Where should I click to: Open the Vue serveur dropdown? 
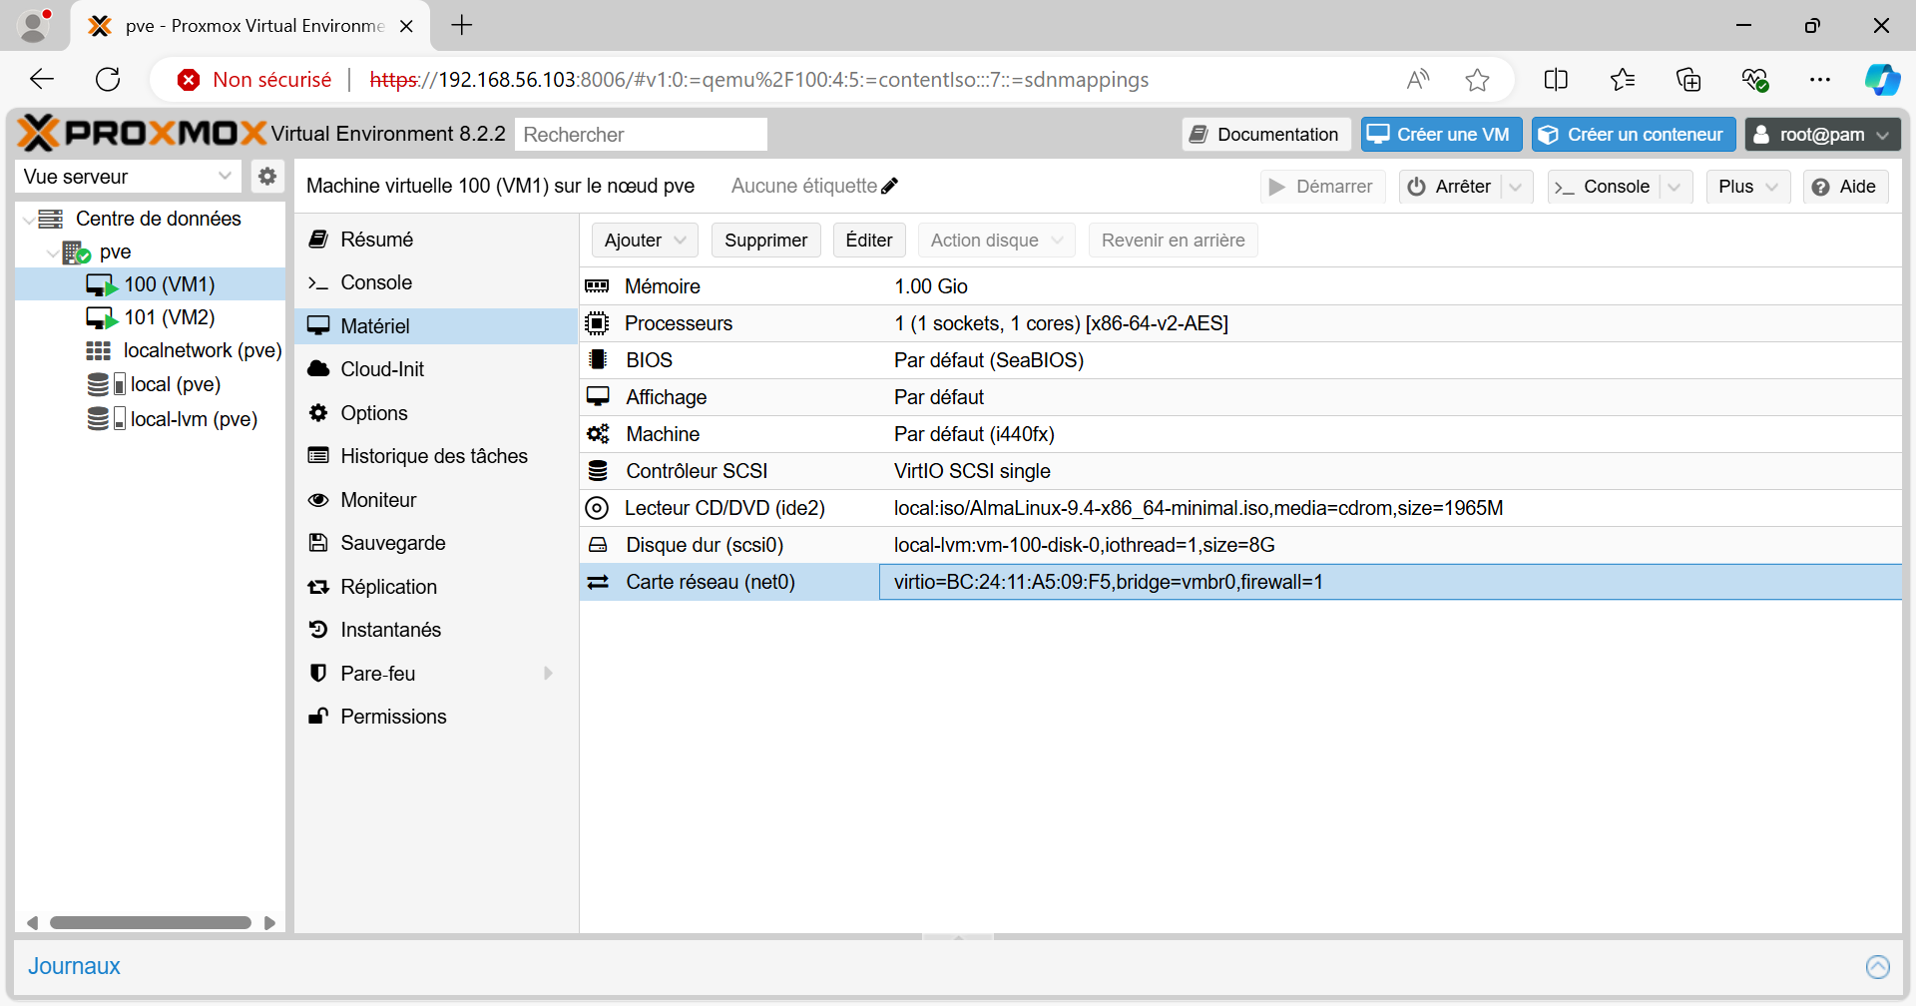coord(225,177)
